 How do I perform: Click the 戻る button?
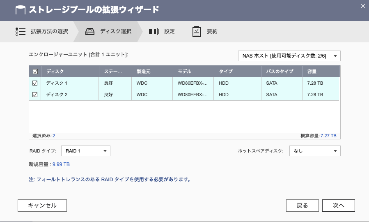tap(303, 206)
